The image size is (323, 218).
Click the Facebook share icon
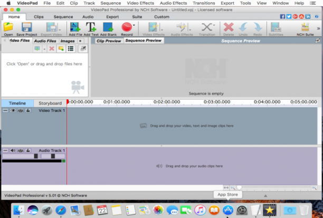click(282, 17)
